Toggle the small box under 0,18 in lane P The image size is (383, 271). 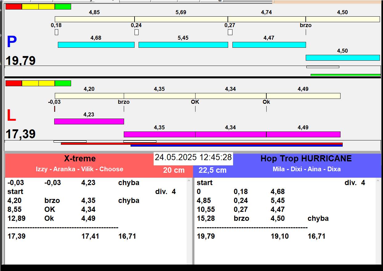point(56,32)
